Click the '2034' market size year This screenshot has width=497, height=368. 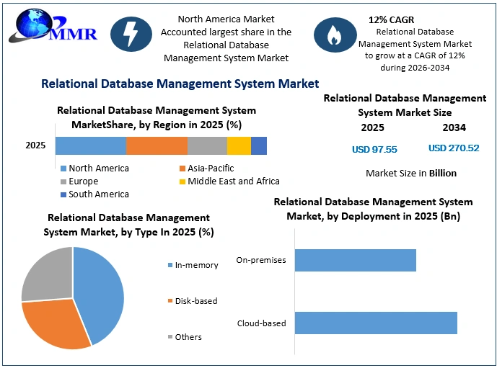pyautogui.click(x=454, y=128)
